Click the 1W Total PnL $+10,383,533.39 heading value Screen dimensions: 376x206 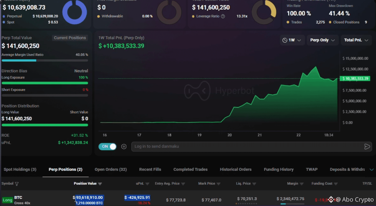(121, 46)
